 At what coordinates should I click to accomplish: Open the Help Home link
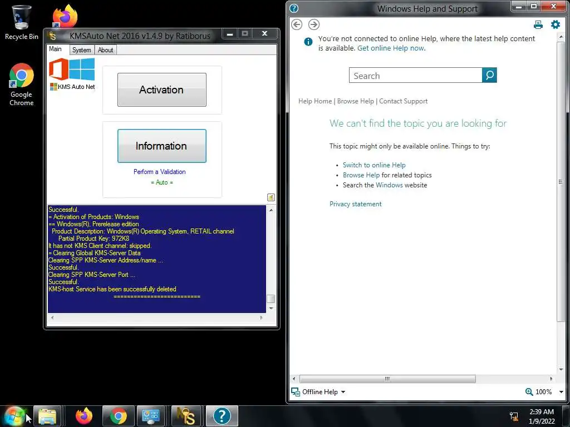315,101
